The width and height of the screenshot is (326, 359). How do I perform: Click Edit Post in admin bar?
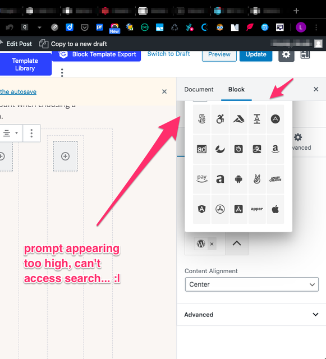19,44
